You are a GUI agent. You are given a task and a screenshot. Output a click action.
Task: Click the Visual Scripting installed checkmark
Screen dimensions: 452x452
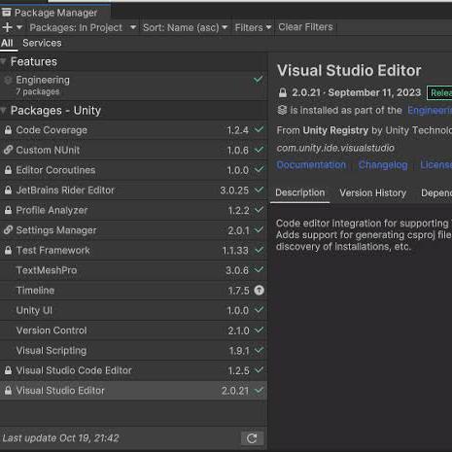pyautogui.click(x=259, y=350)
